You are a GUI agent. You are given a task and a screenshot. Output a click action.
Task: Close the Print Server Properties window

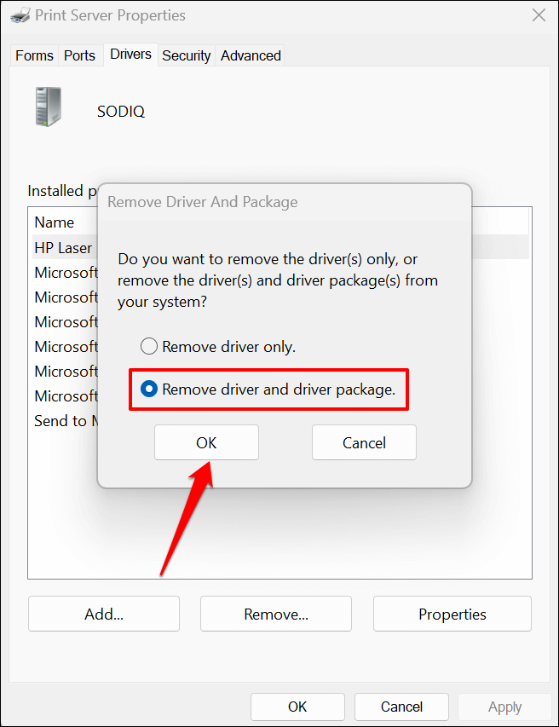[x=539, y=15]
